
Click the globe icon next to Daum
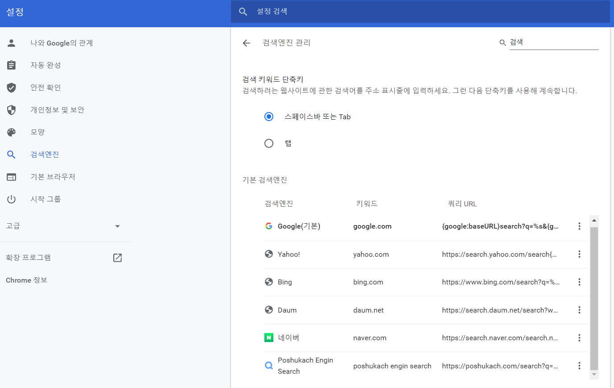click(x=269, y=310)
